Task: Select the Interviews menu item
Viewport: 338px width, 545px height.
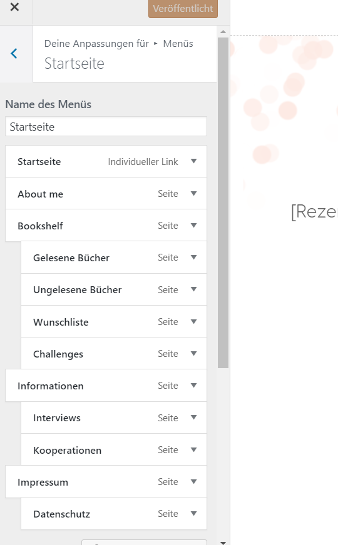Action: pos(114,417)
